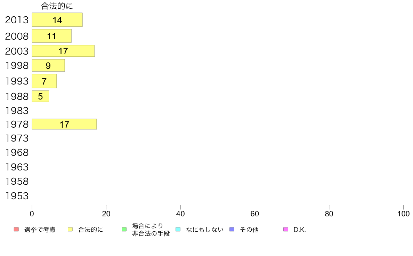
Task: Click the 1953 year label
Action: coord(17,196)
